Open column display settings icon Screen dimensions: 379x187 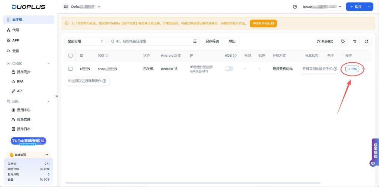(355, 41)
